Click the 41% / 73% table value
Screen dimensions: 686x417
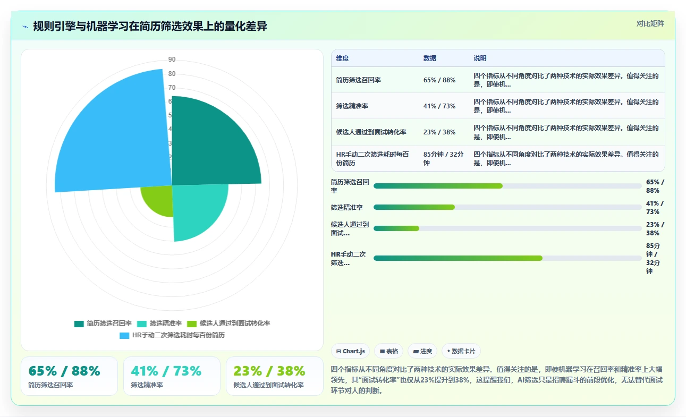[439, 106]
